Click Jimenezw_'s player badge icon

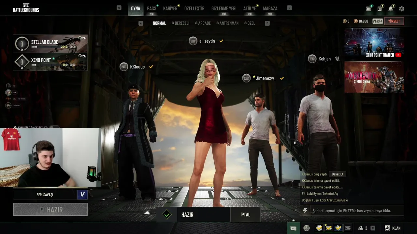point(246,78)
